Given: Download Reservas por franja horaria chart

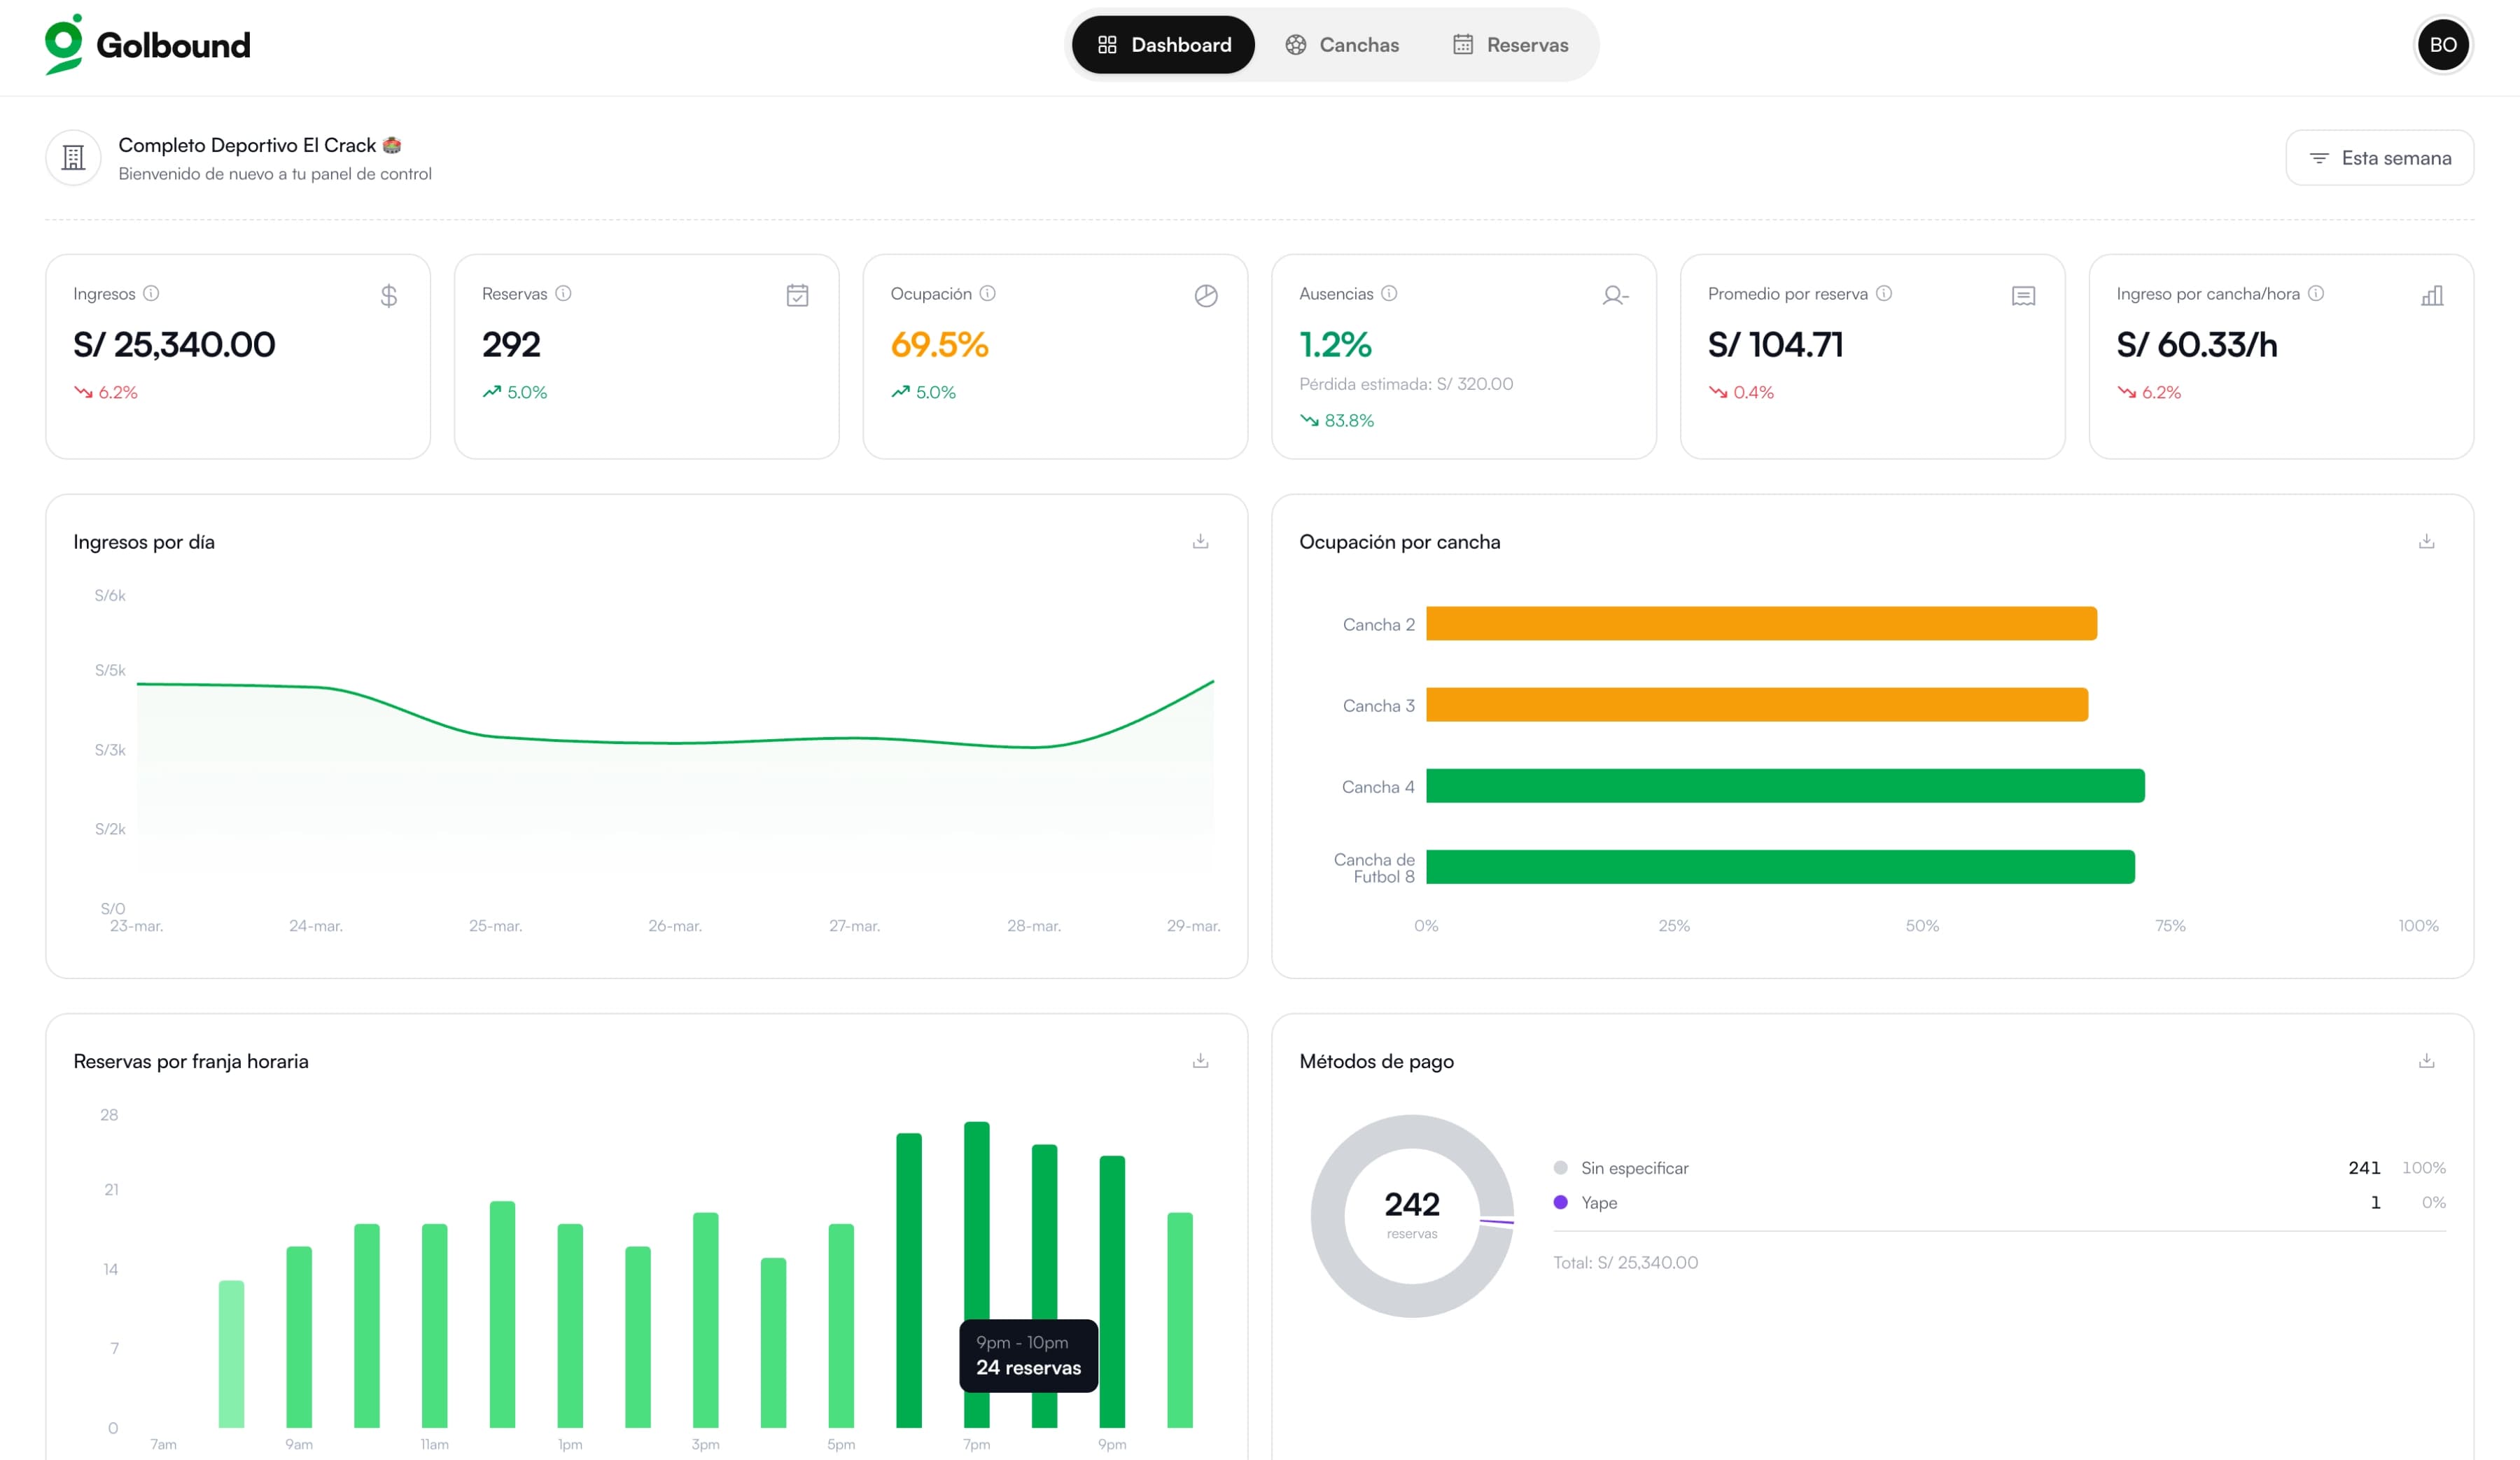Looking at the screenshot, I should pos(1200,1060).
